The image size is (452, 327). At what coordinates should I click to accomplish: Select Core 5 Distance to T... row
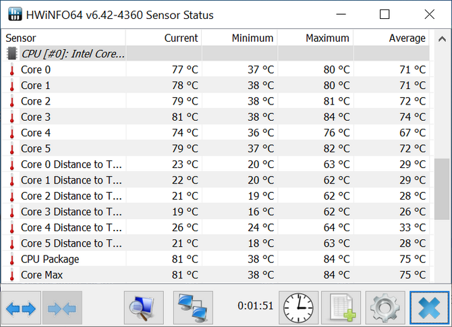point(216,243)
